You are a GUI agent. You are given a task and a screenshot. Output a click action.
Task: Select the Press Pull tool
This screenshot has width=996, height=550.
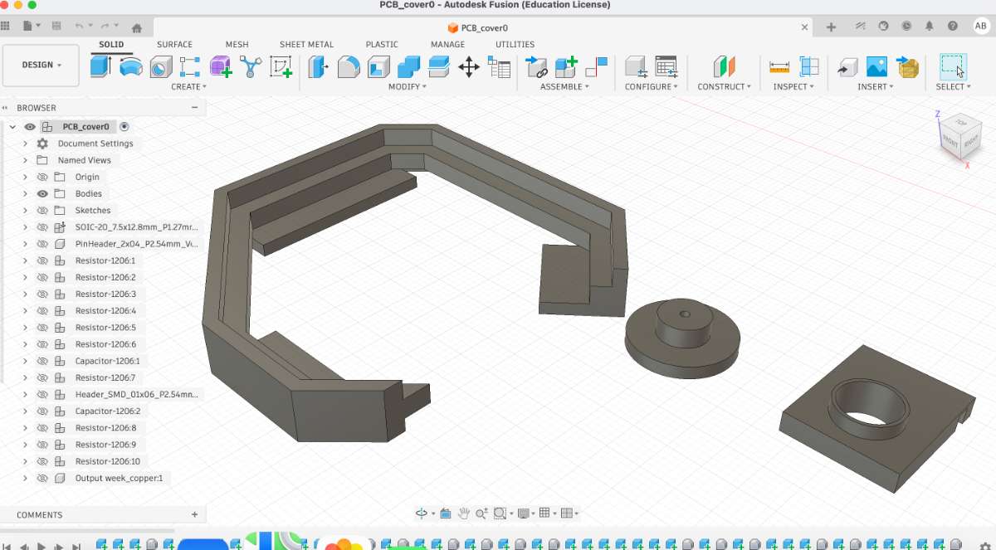[319, 66]
